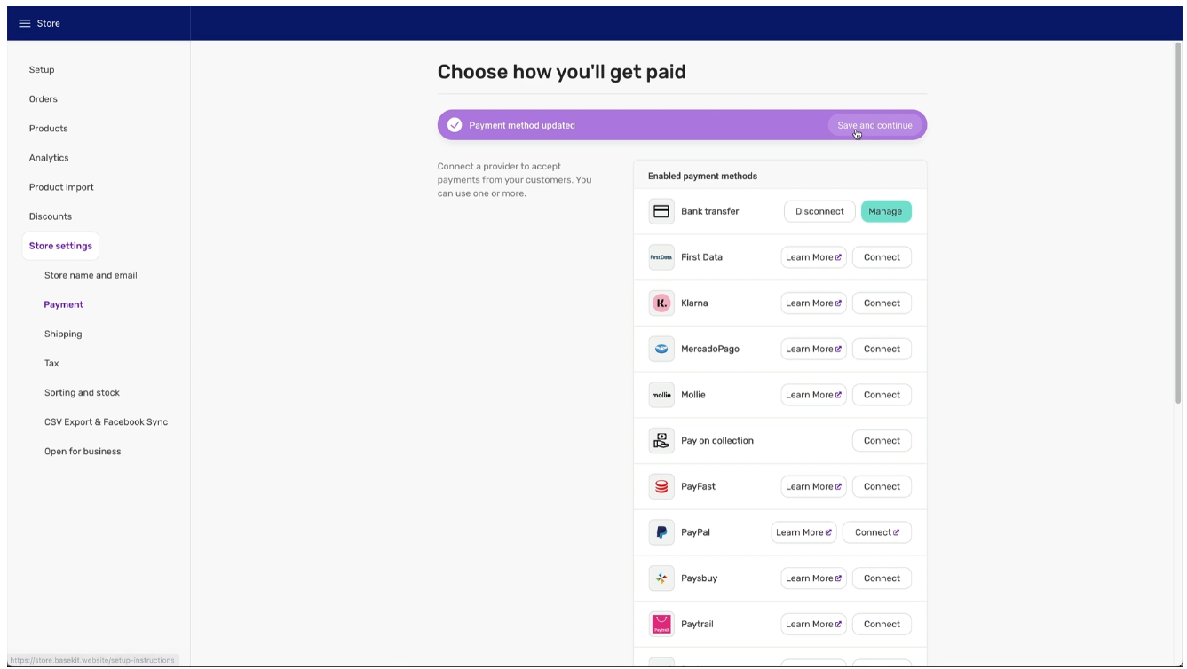
Task: Click the Mollie provider icon
Action: click(661, 394)
